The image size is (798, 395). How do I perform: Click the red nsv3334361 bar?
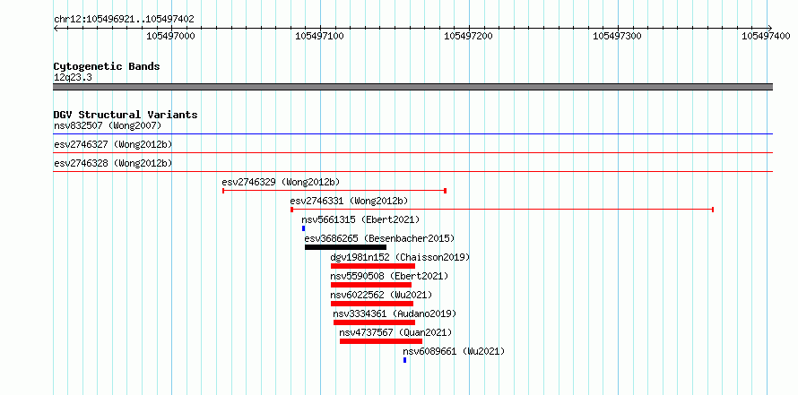pyautogui.click(x=375, y=322)
